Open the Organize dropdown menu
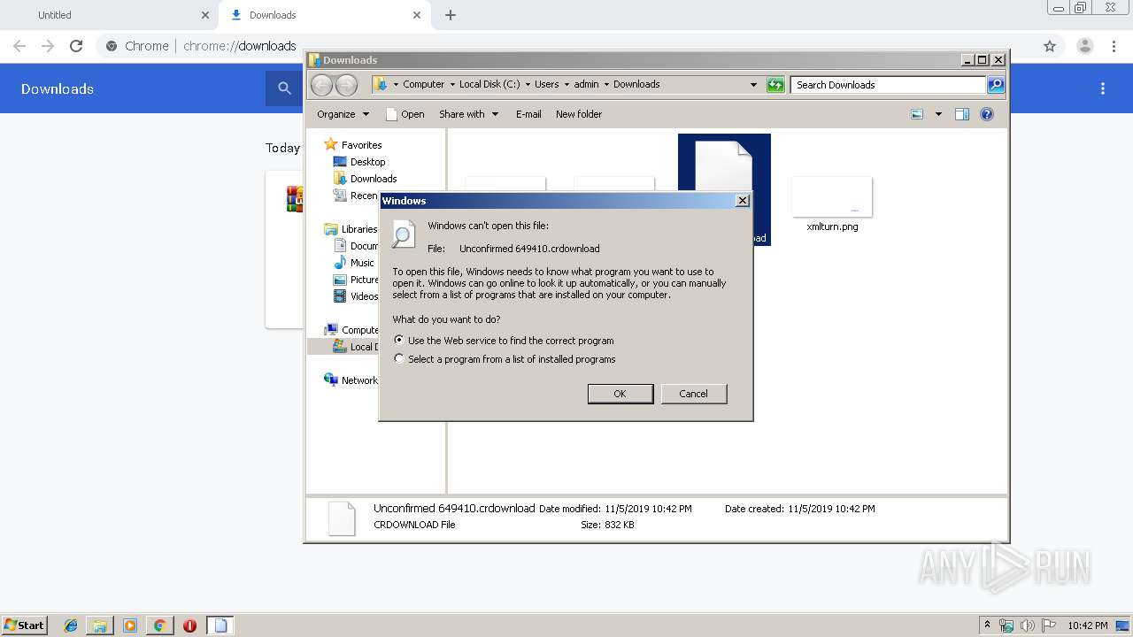 click(343, 114)
